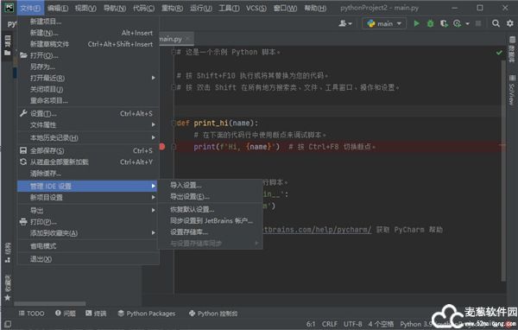Choose 另存为... menu entry

88,67
